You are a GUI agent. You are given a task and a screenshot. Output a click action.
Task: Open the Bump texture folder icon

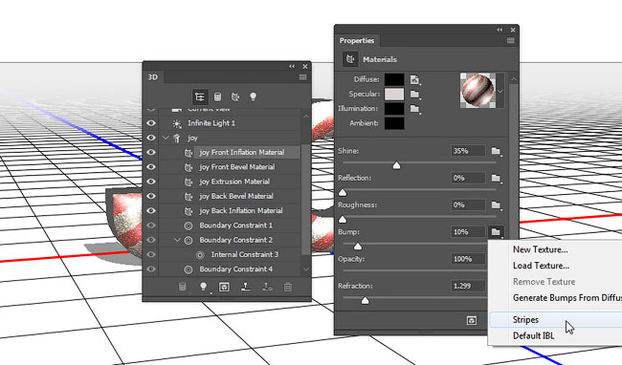[497, 232]
